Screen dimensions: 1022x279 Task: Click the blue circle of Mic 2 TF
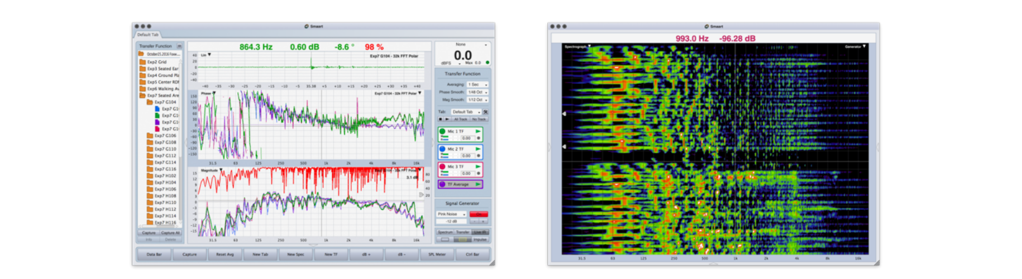click(x=442, y=149)
